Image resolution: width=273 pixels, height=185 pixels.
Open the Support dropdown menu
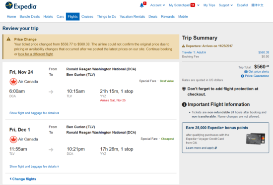coord(226,5)
